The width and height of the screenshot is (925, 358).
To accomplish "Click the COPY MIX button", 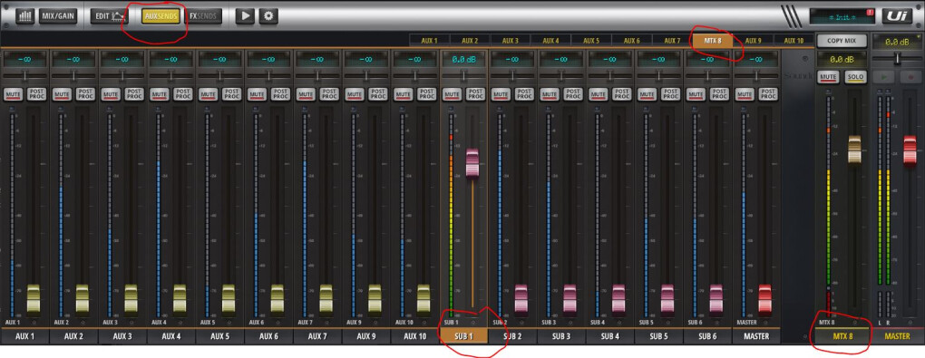I will pos(842,42).
